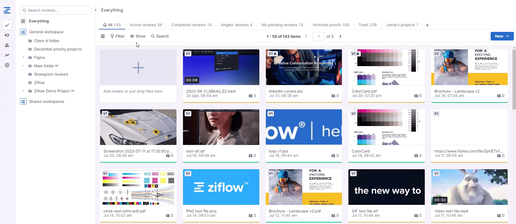Go to next page of items
Screen dimensions: 516x224
point(340,36)
